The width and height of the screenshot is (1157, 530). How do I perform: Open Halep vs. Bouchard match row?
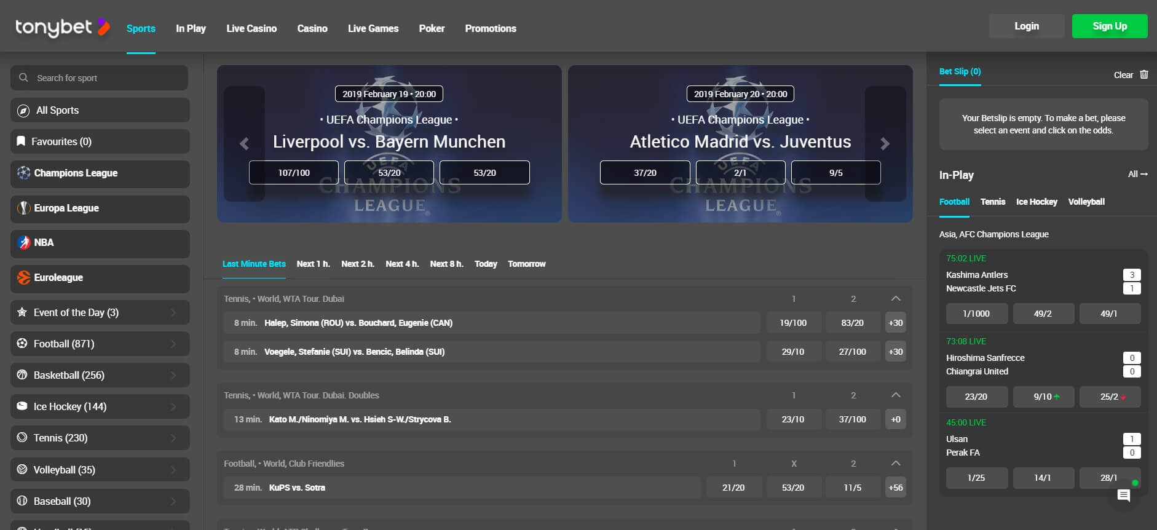492,323
